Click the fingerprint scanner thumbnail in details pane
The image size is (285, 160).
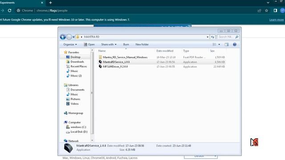68,148
